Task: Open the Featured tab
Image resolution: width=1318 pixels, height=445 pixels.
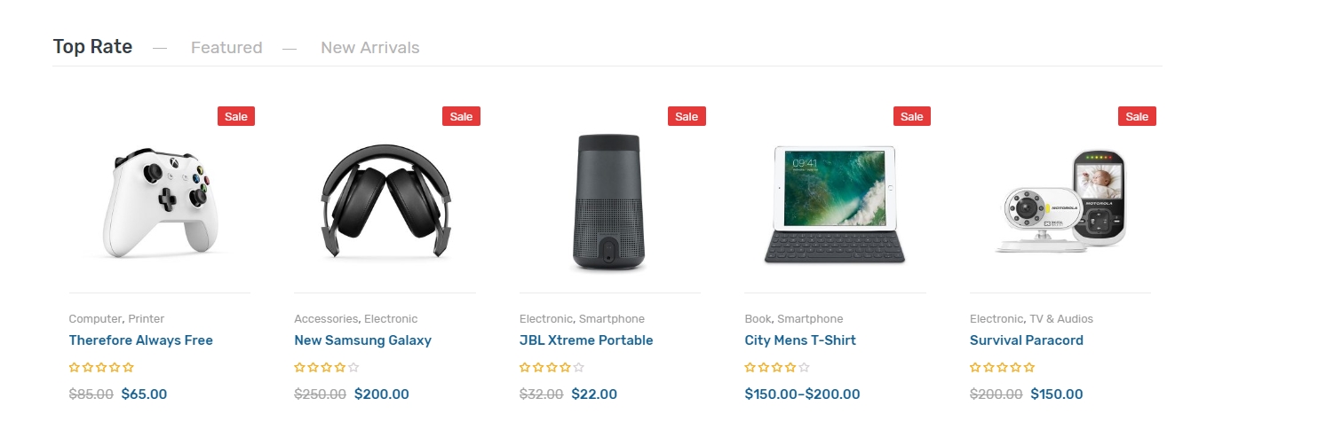Action: pyautogui.click(x=226, y=48)
